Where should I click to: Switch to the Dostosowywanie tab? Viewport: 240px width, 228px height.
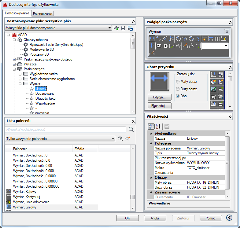[17, 13]
